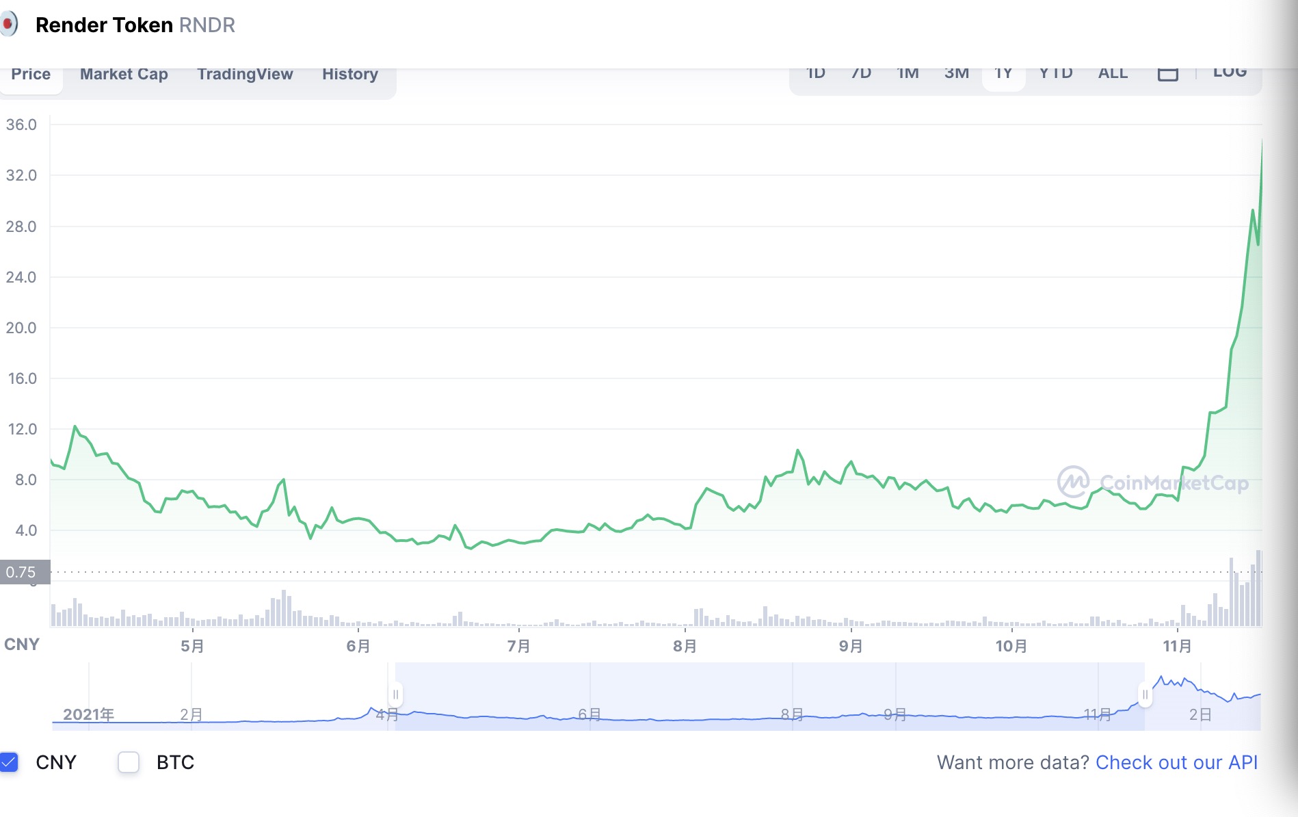
Task: Open the Check out our API link
Action: [x=1176, y=762]
